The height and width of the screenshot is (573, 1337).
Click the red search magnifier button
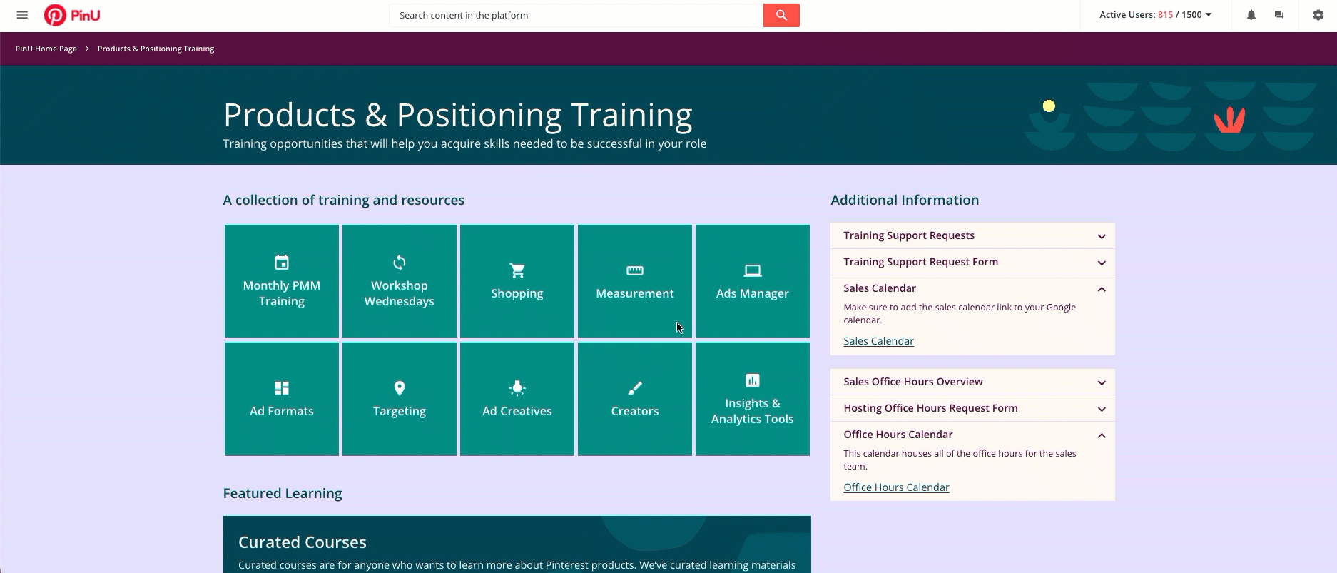coord(781,15)
